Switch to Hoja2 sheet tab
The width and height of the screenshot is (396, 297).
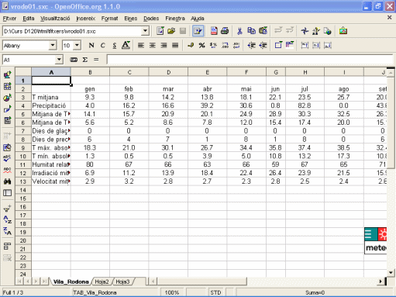point(102,281)
